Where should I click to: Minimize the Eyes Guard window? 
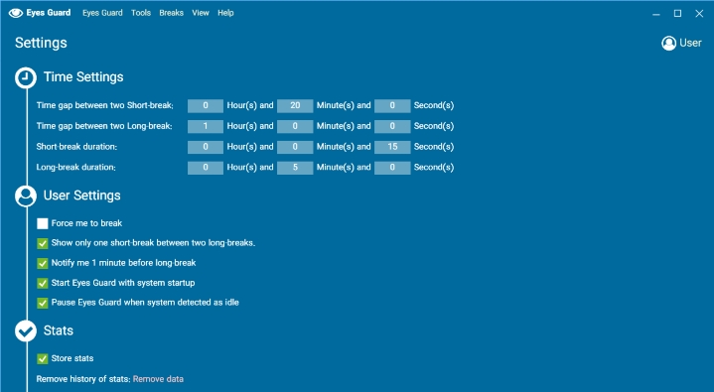click(x=656, y=14)
